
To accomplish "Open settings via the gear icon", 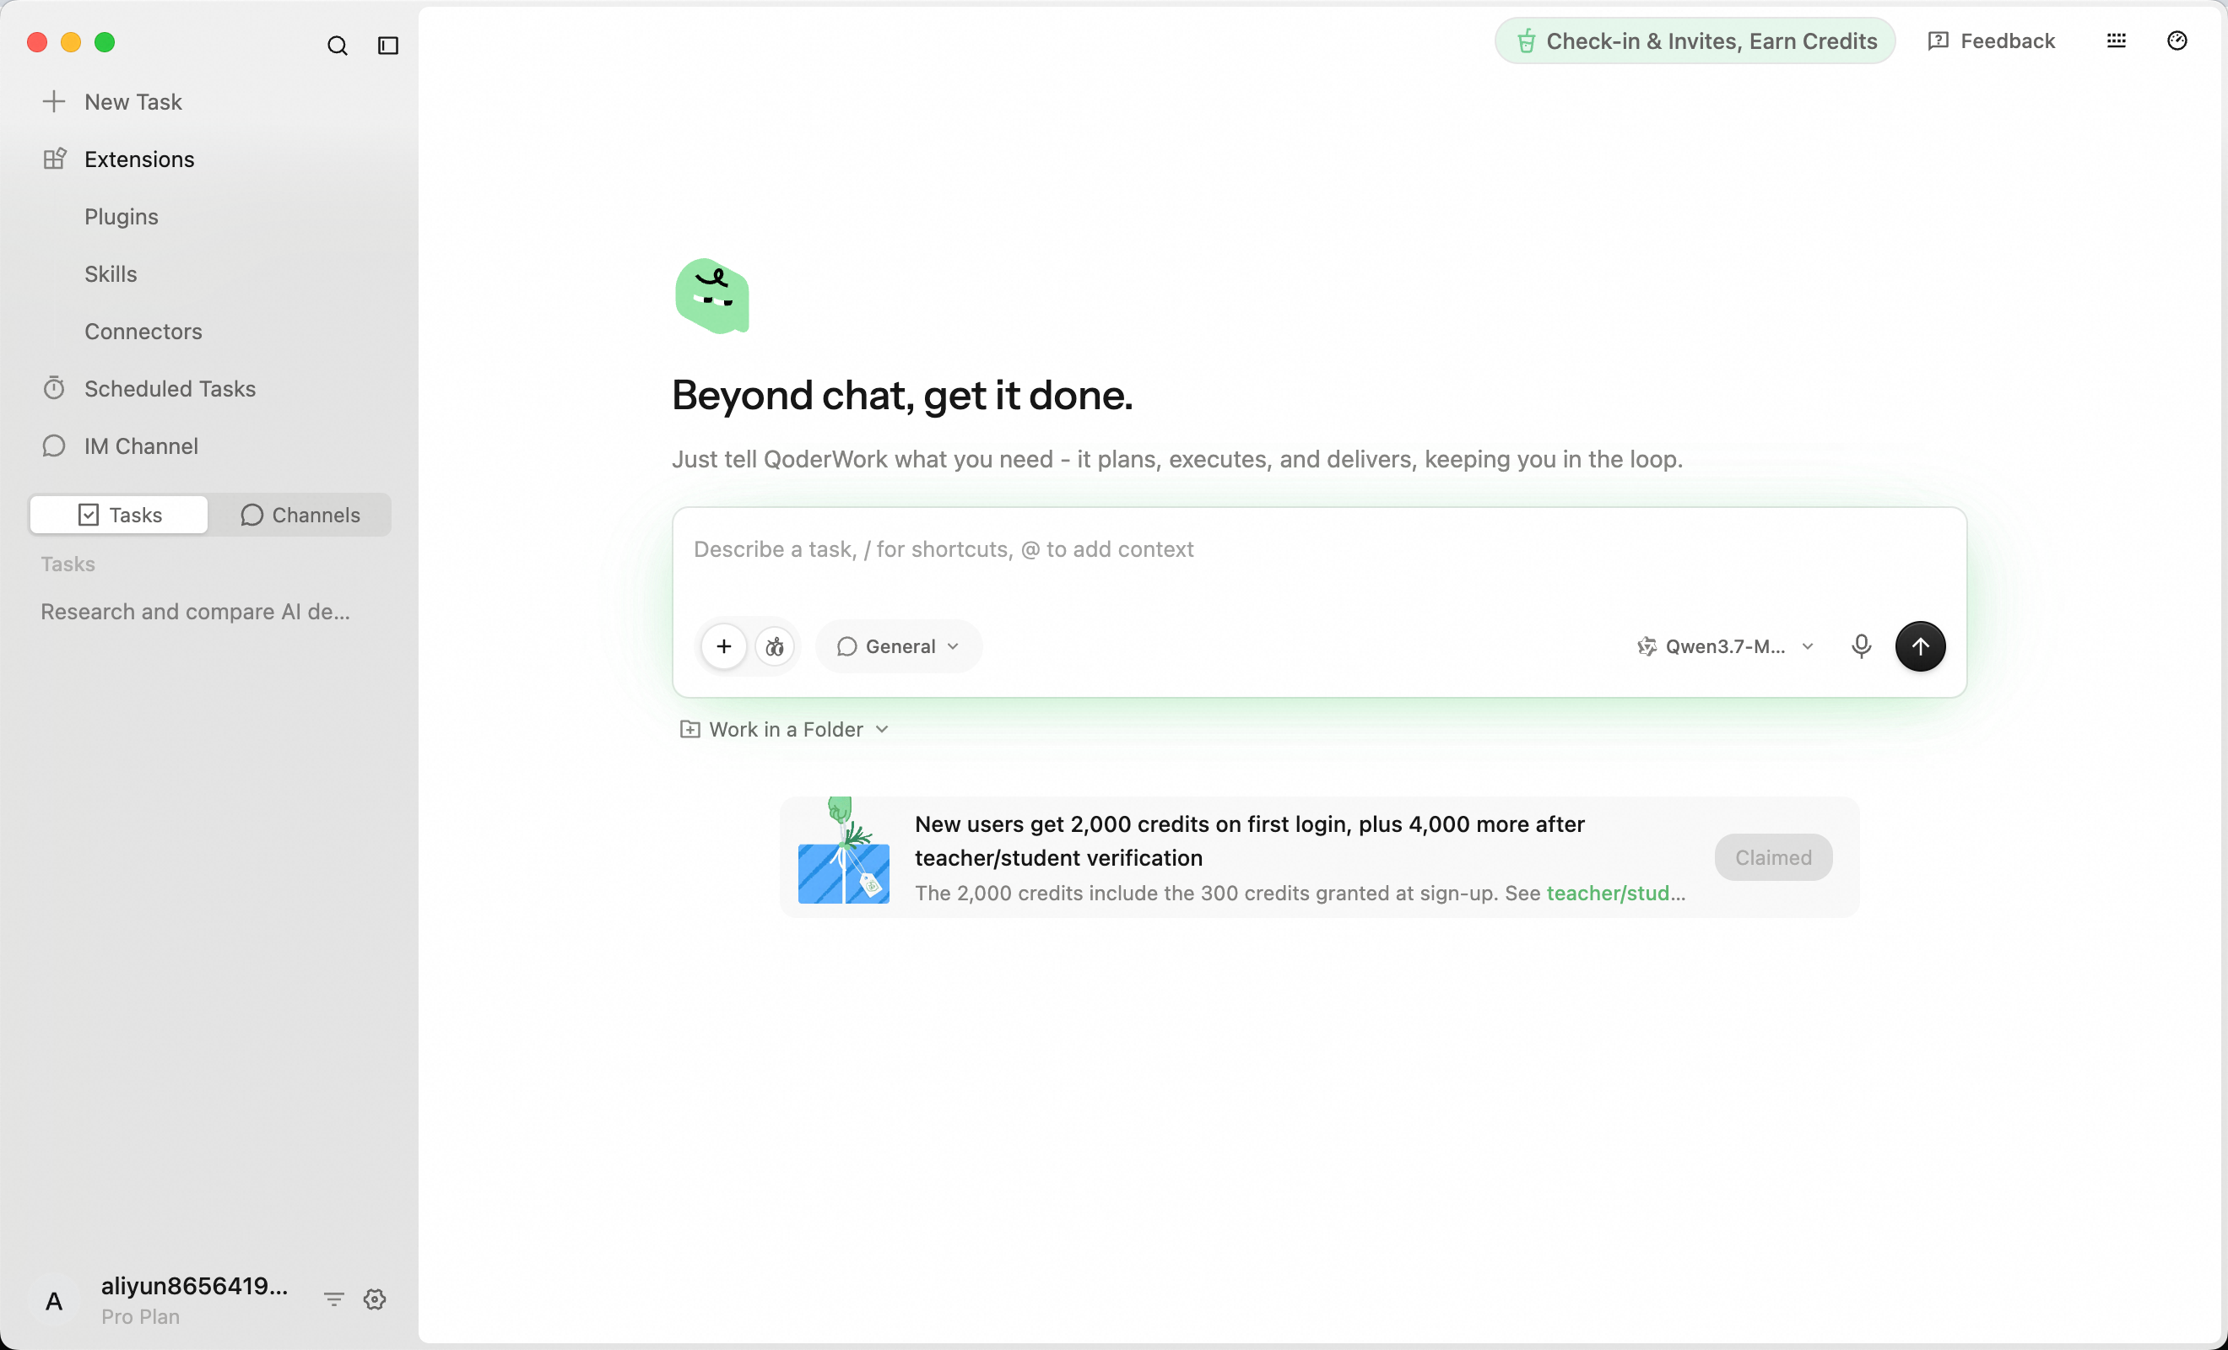I will (375, 1299).
